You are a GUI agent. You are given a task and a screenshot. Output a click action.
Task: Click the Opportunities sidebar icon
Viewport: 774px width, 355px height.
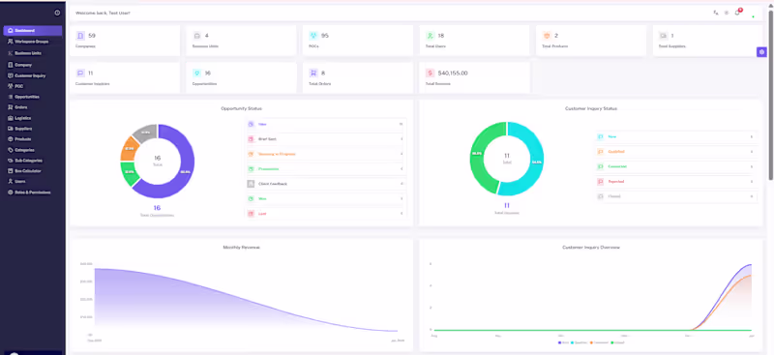point(11,97)
